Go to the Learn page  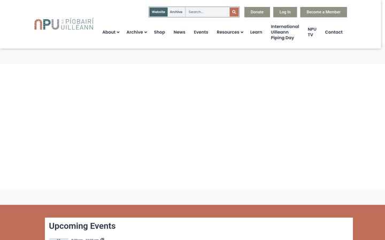(x=256, y=32)
